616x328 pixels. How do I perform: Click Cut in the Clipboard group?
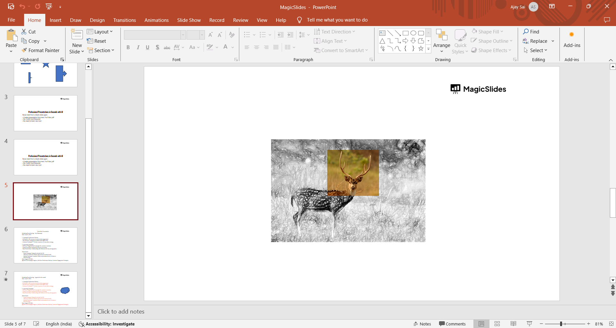(x=29, y=32)
